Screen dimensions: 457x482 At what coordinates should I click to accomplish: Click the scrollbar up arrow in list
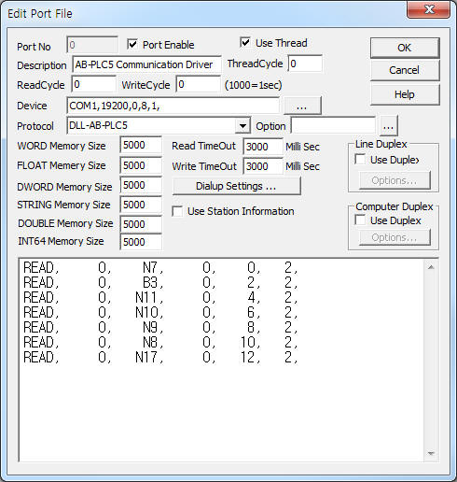point(431,267)
